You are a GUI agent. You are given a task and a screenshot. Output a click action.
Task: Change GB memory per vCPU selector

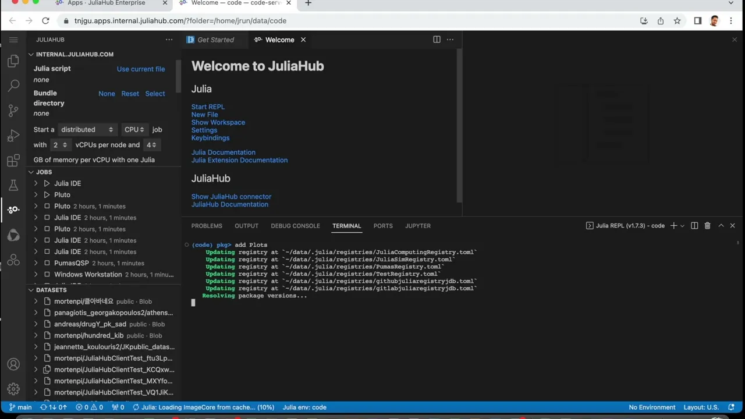[x=151, y=145]
